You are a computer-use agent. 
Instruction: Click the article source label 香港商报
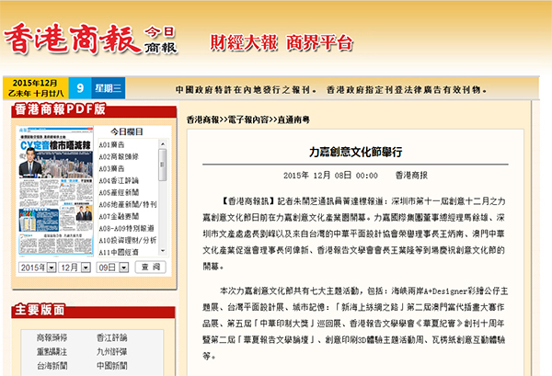tap(411, 176)
